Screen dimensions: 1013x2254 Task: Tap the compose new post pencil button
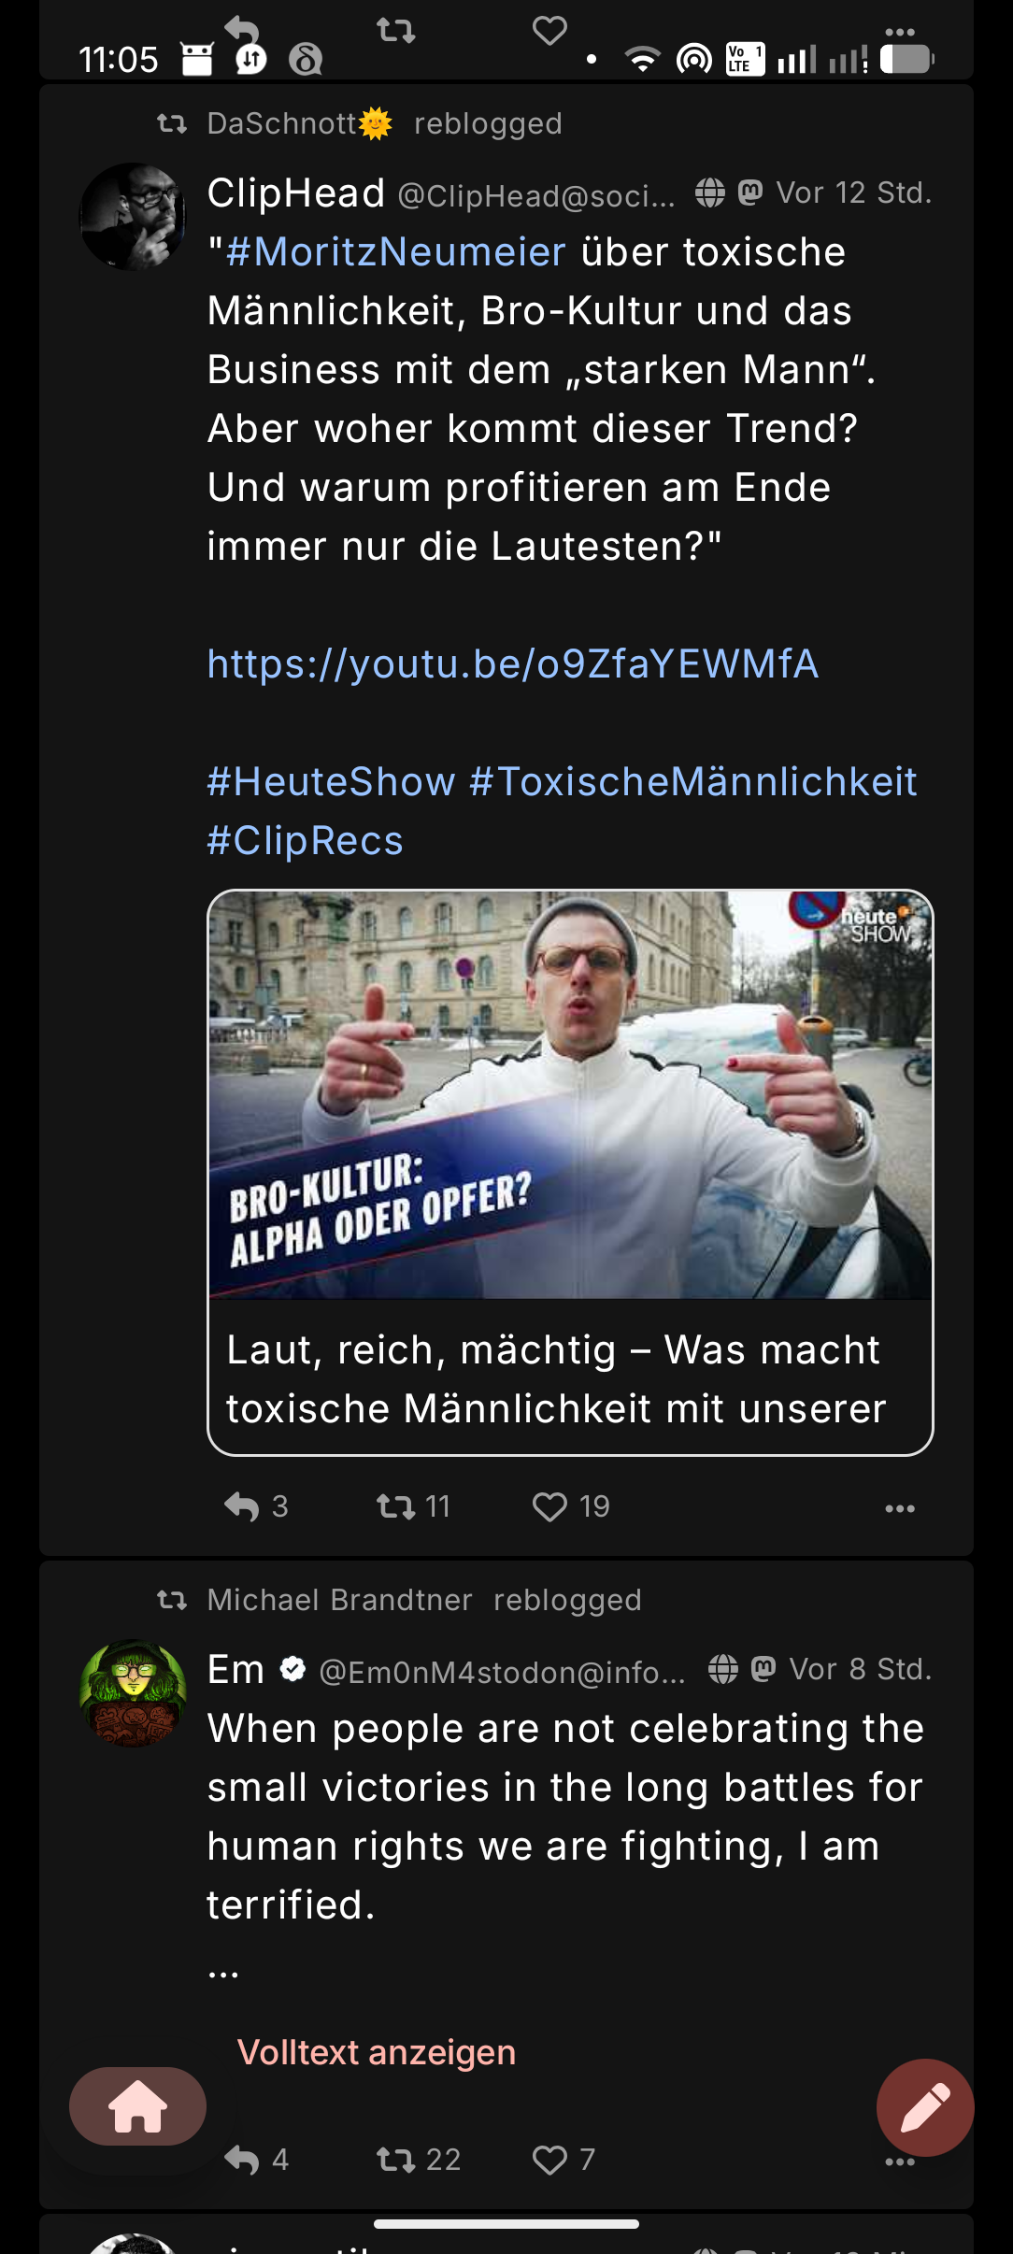924,2107
